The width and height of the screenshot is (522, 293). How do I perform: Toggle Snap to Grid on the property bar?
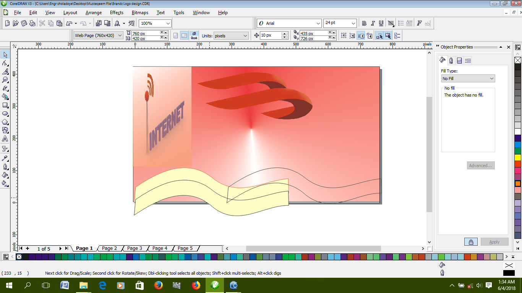(x=344, y=35)
